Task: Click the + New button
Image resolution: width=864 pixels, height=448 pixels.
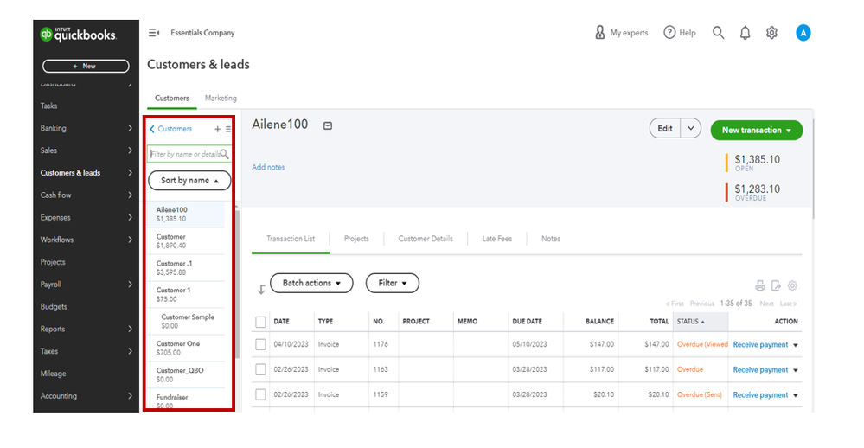Action: pyautogui.click(x=86, y=66)
